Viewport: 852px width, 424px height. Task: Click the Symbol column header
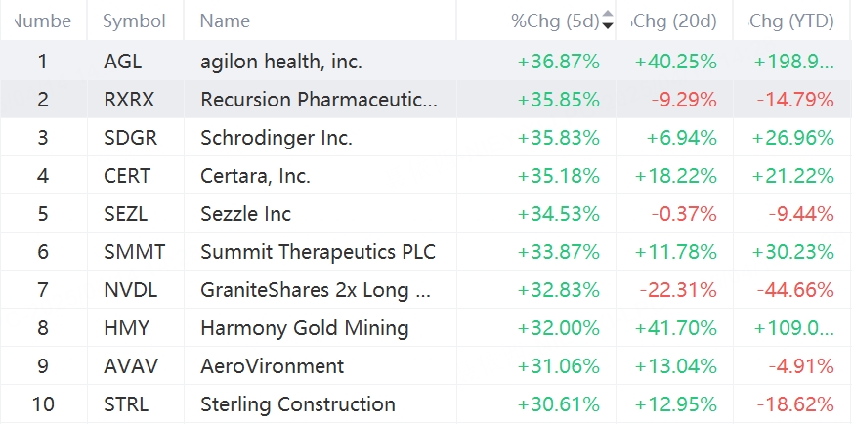tap(134, 20)
